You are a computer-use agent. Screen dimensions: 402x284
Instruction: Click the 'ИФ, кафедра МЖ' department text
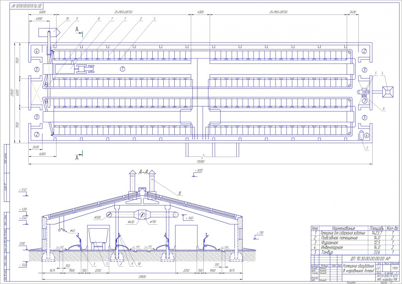(x=387, y=279)
